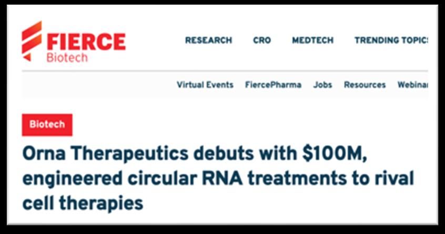
Task: Open the Orna Therapeutics article headline
Action: [218, 179]
